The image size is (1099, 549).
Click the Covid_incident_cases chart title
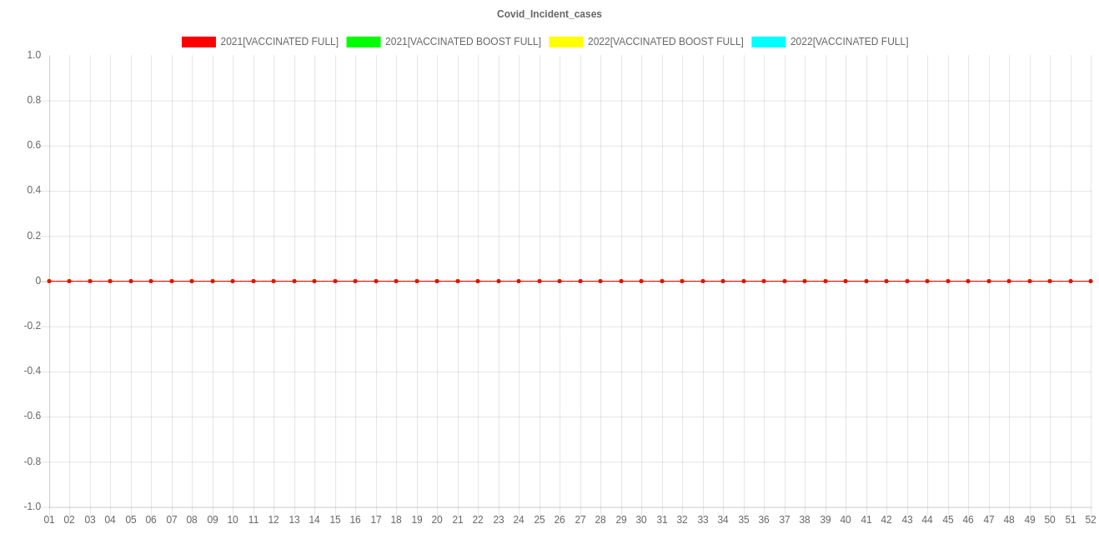549,14
